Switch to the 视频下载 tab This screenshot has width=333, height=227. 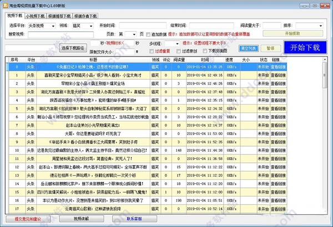(14, 16)
